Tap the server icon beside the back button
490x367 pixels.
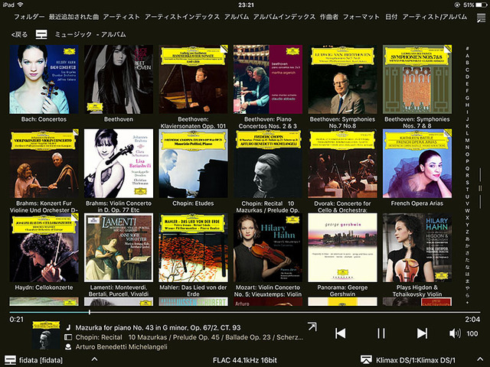click(41, 34)
